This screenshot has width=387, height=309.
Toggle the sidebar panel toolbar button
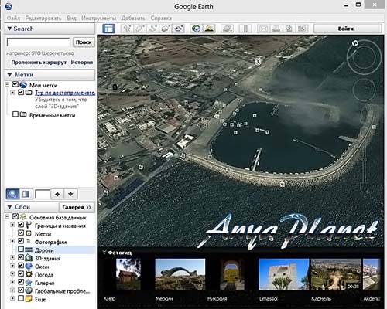click(108, 29)
